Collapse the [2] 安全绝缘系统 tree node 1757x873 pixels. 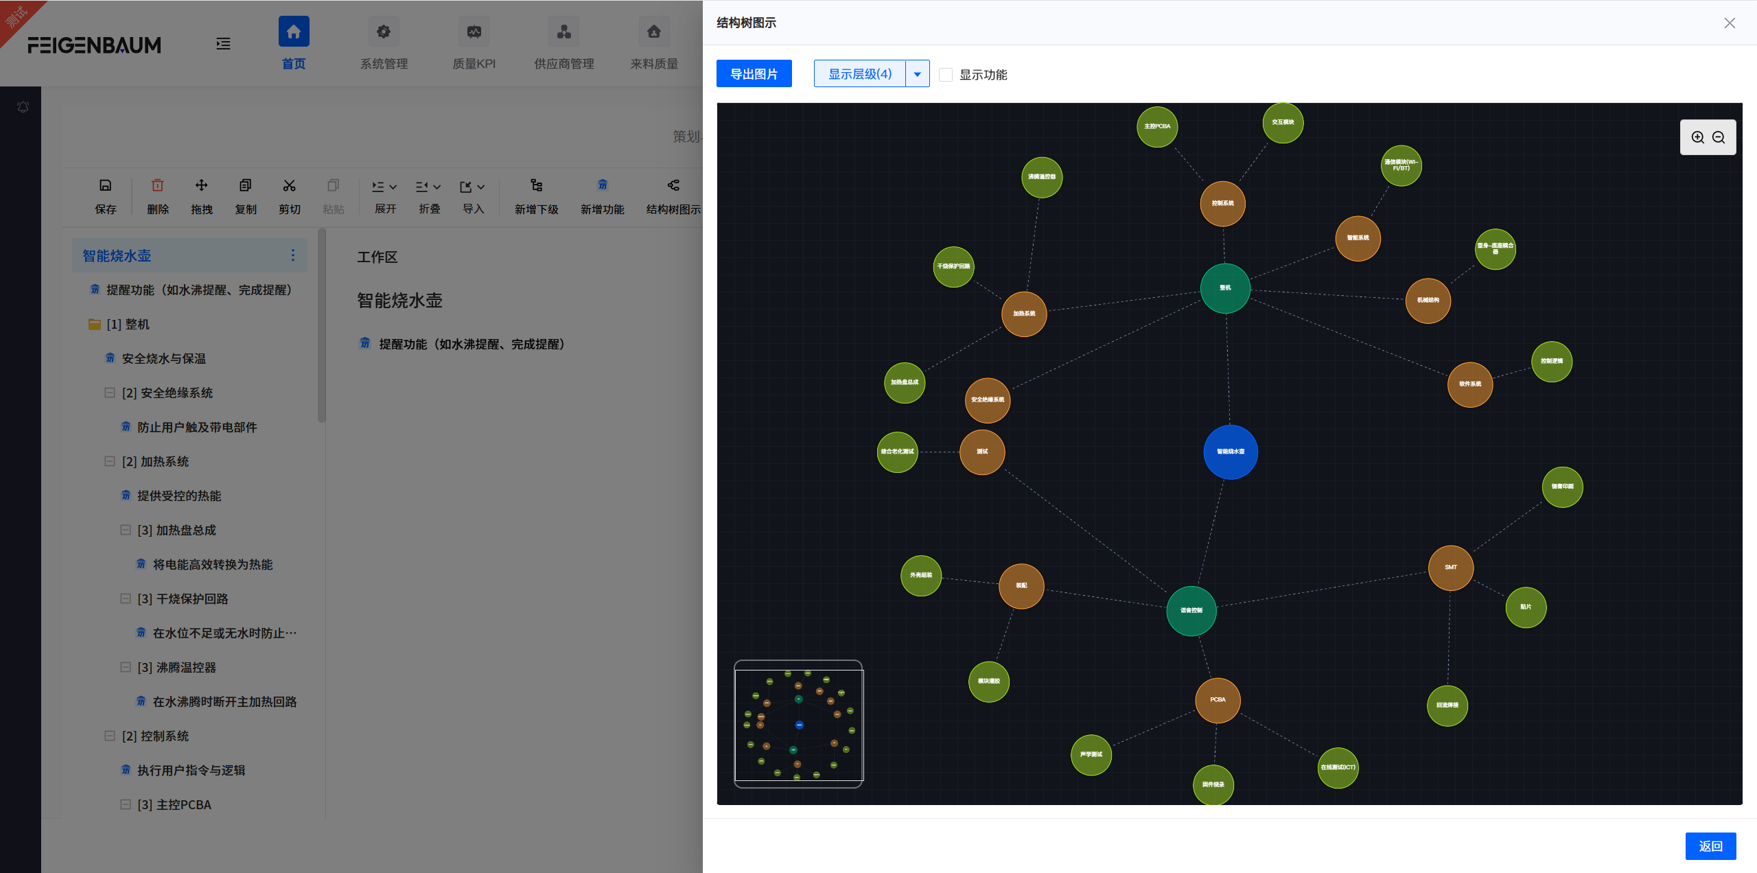pyautogui.click(x=110, y=393)
